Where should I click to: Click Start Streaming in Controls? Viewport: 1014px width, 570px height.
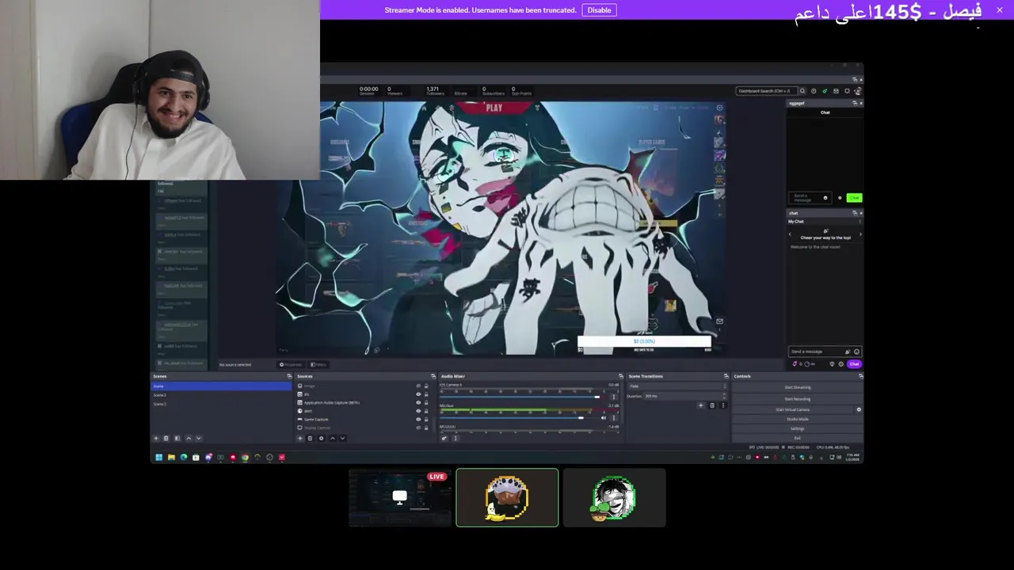pos(798,387)
